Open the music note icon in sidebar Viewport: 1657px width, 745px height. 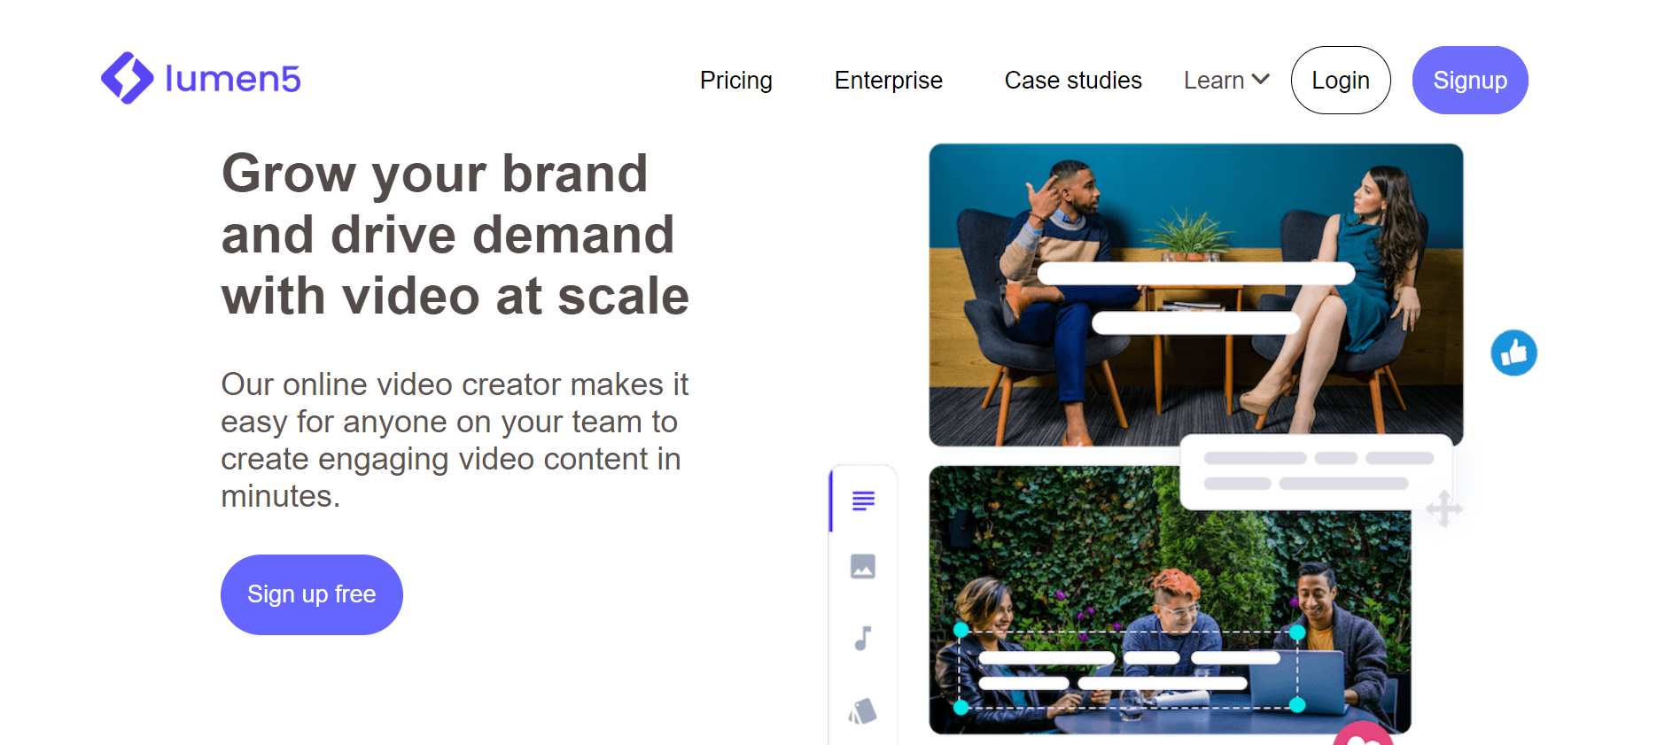863,638
